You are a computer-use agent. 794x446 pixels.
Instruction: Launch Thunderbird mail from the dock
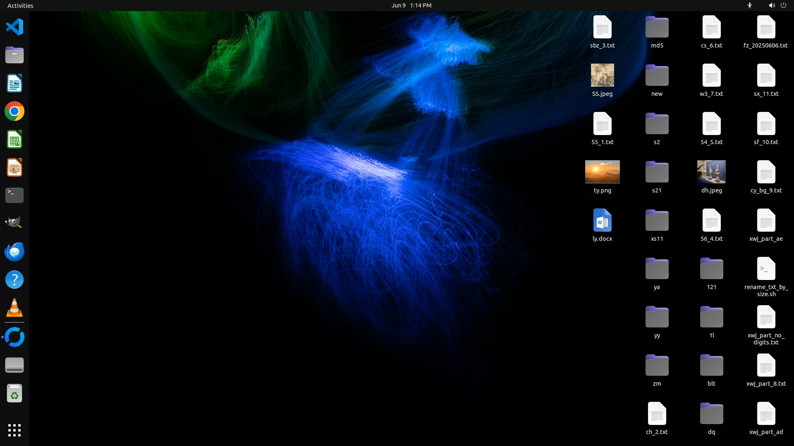click(14, 251)
